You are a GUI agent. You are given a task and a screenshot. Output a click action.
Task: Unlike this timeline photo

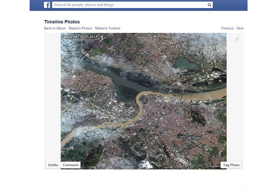[53, 165]
